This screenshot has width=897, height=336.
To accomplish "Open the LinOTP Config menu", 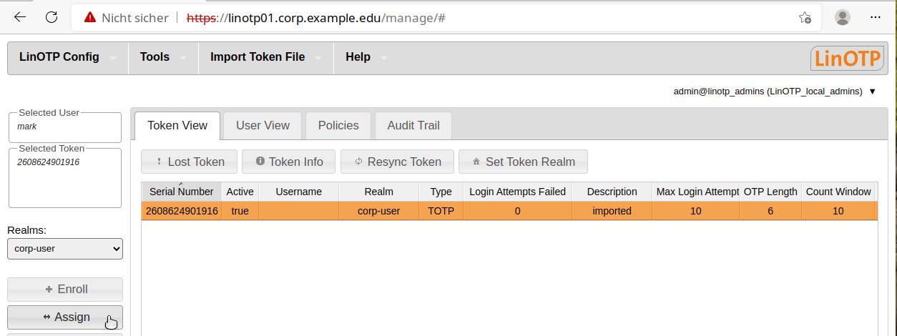I will [x=67, y=57].
